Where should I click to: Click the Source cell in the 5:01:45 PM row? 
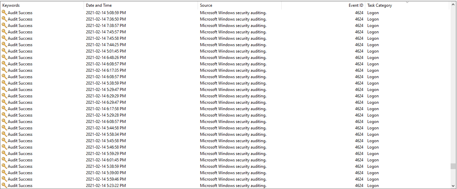tap(233, 51)
